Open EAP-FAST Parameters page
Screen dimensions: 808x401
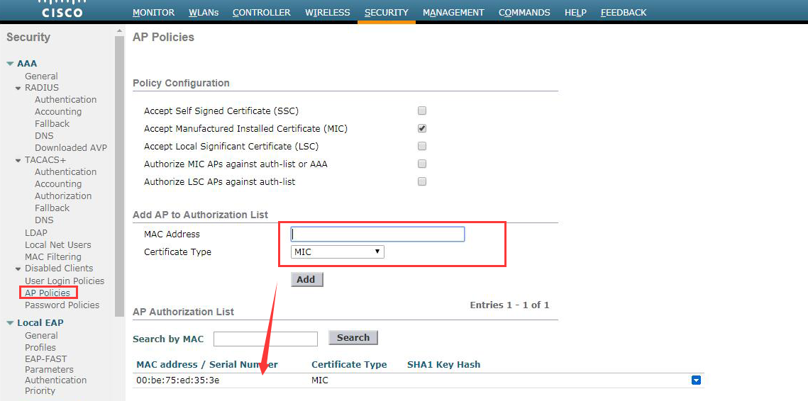click(x=49, y=364)
